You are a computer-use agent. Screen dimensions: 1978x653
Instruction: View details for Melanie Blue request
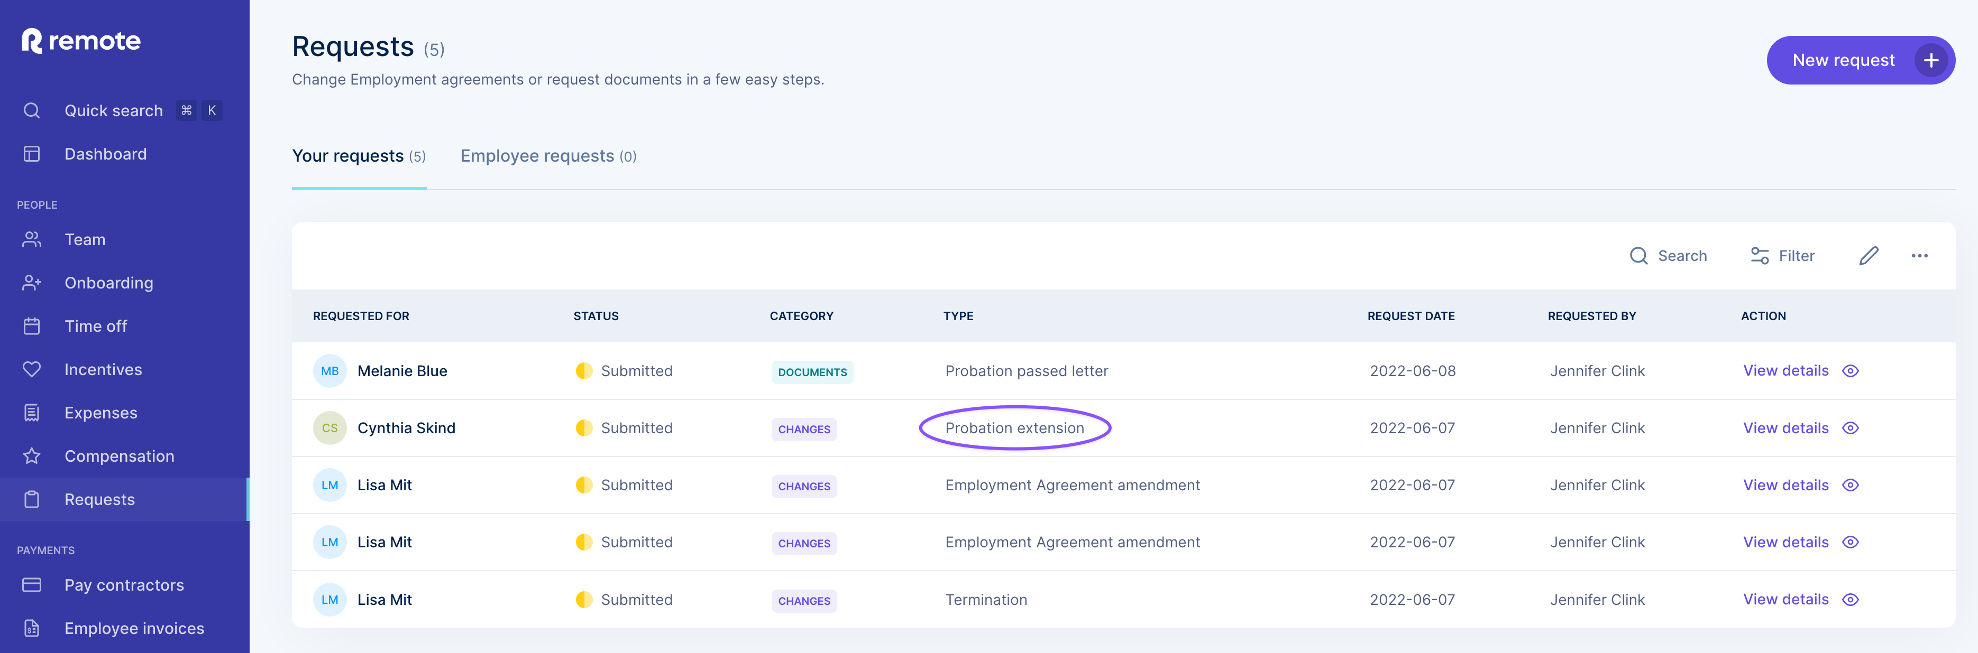tap(1785, 371)
